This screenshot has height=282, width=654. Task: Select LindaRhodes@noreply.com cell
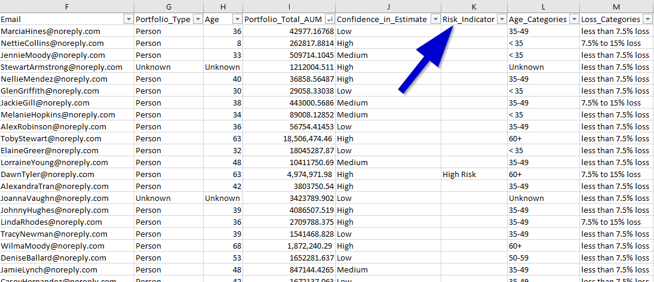(67, 222)
